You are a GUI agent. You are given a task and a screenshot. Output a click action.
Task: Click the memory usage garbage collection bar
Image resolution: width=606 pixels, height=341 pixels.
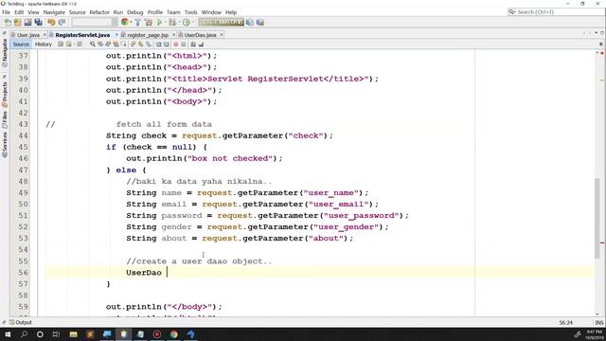pos(221,23)
